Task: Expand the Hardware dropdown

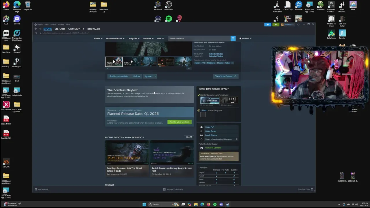Action: 148,38
